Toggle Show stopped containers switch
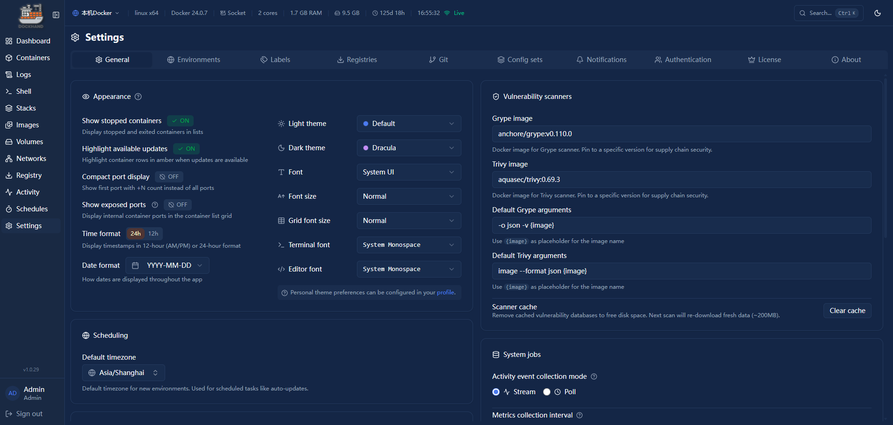893x425 pixels. pyautogui.click(x=181, y=121)
